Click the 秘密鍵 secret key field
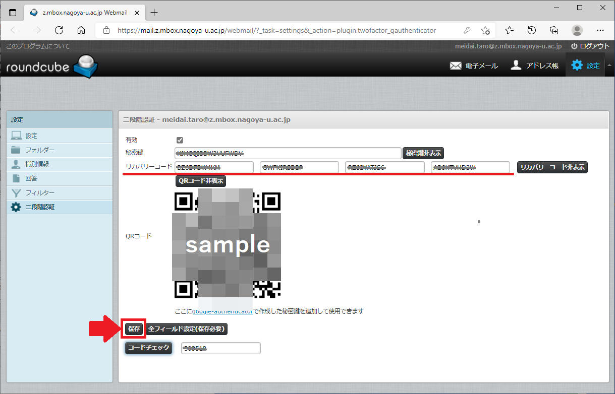This screenshot has height=394, width=615. (x=288, y=153)
